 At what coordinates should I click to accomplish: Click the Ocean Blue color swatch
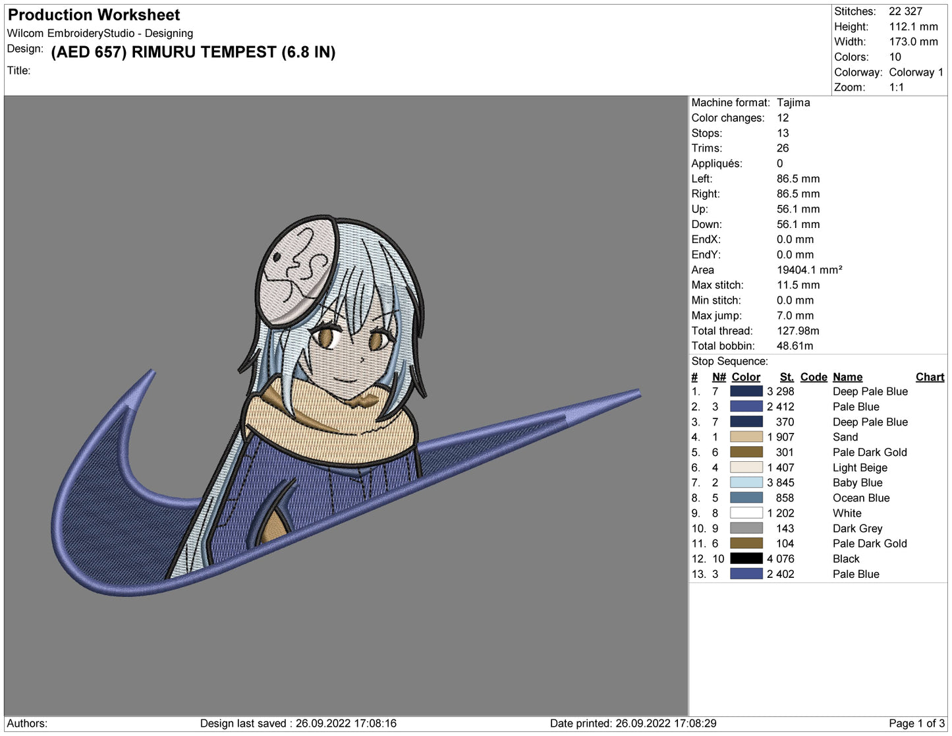pyautogui.click(x=746, y=497)
